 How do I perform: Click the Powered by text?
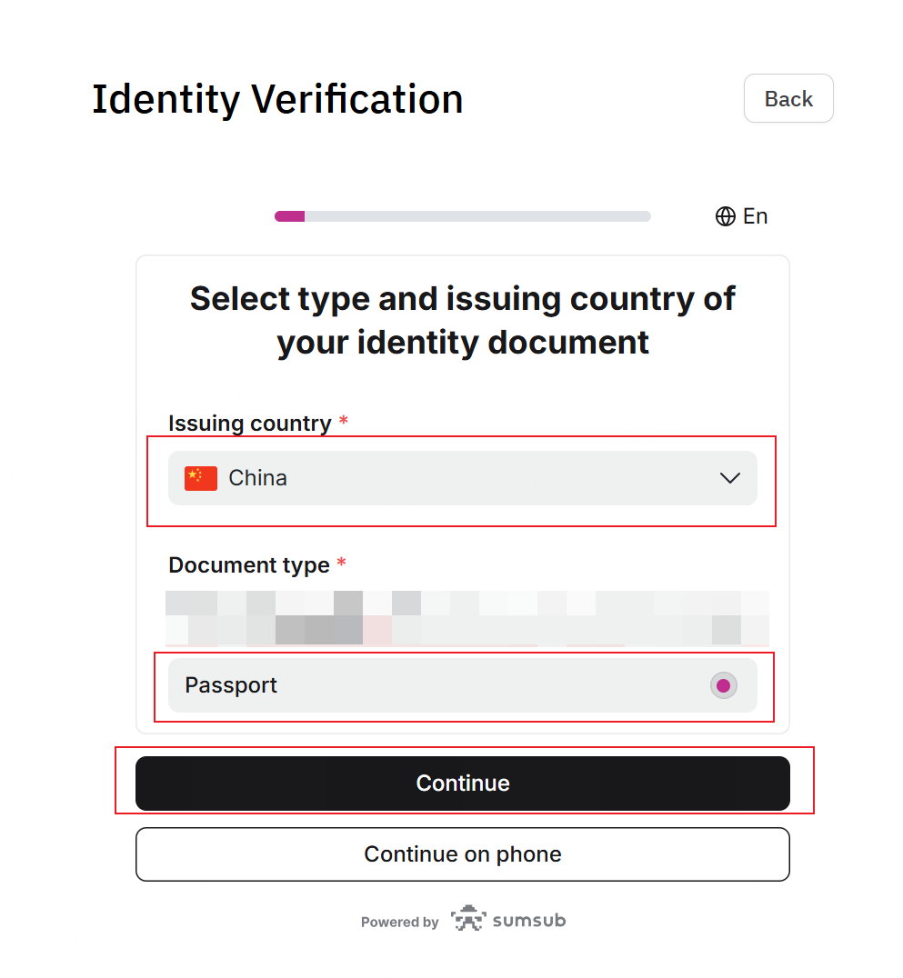(x=399, y=922)
